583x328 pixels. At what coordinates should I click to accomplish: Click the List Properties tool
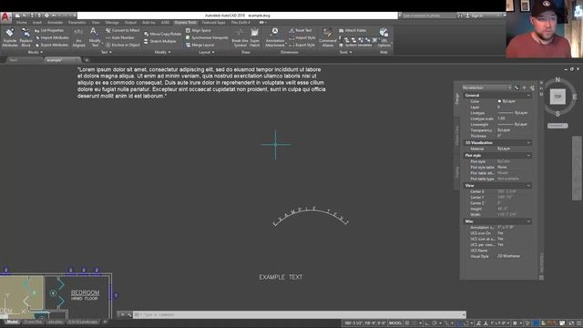click(x=49, y=30)
